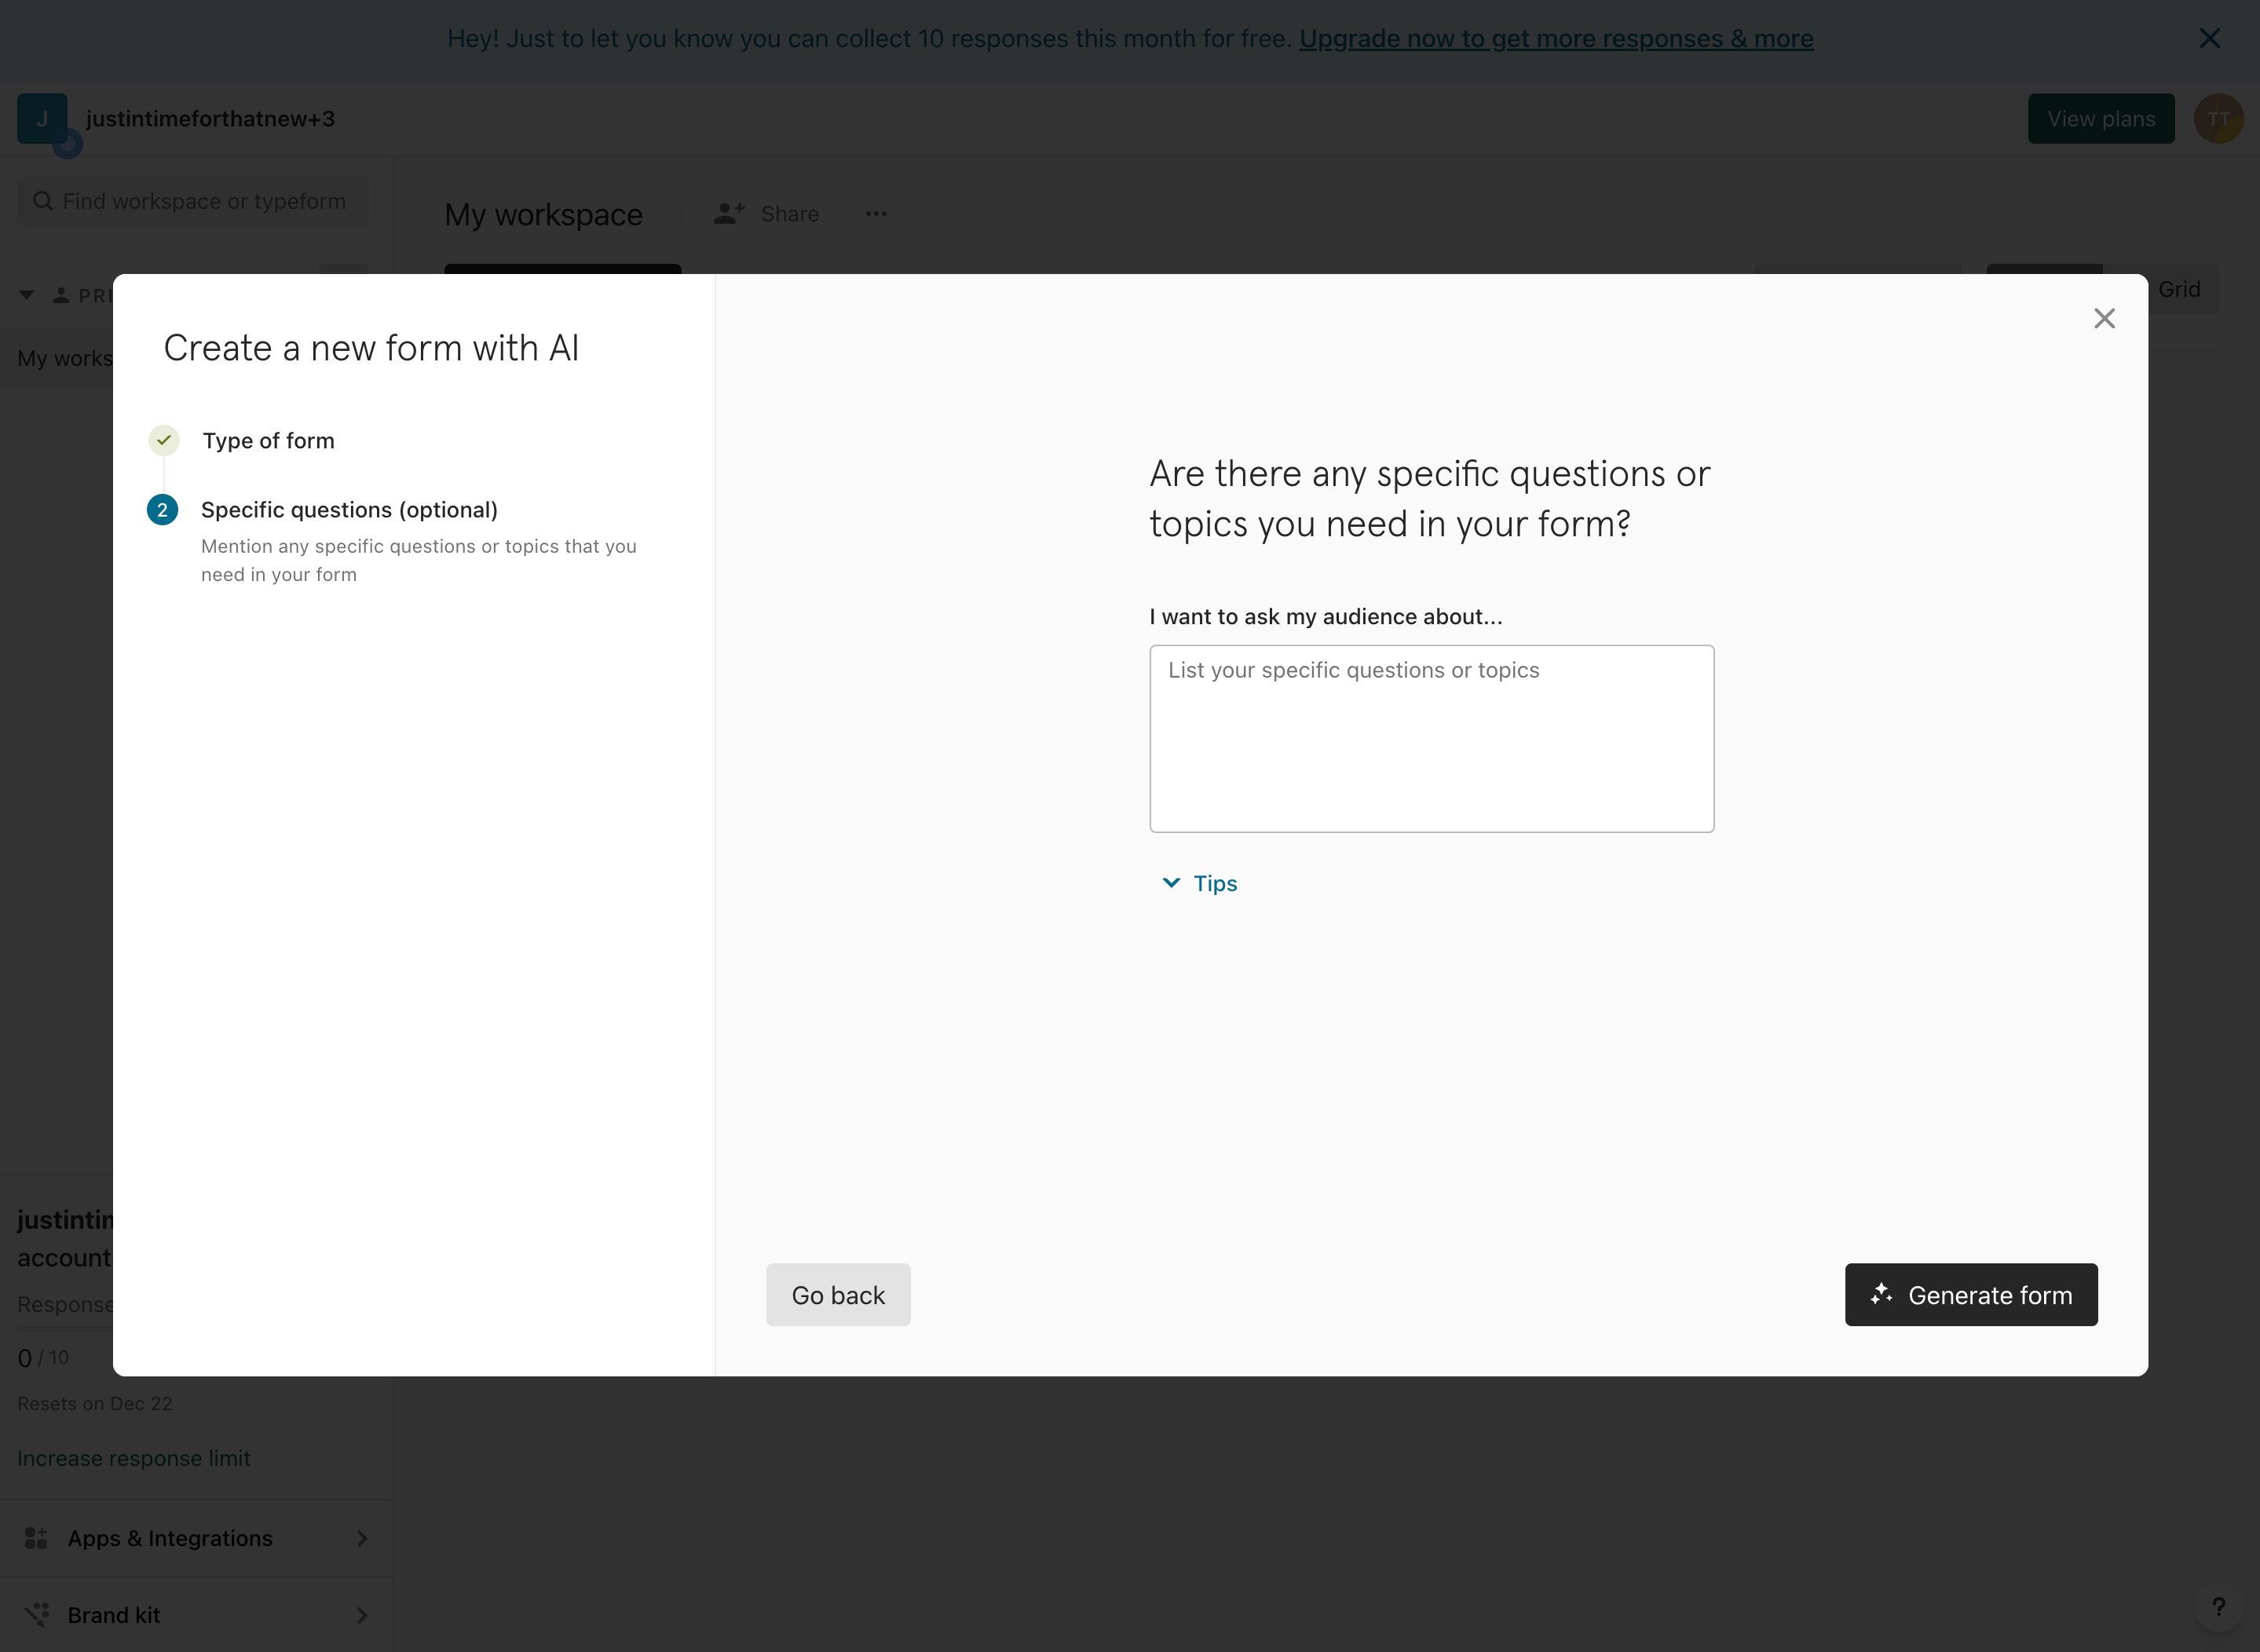2260x1652 pixels.
Task: Click the step 2 number badge
Action: pos(162,510)
